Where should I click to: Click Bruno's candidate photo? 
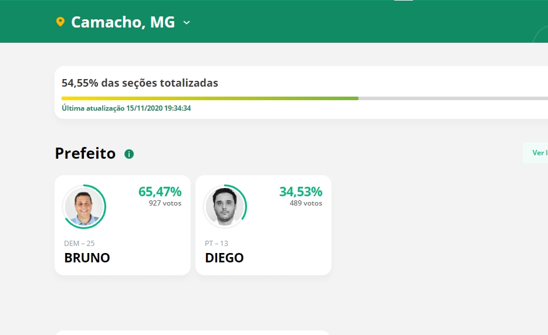[84, 207]
